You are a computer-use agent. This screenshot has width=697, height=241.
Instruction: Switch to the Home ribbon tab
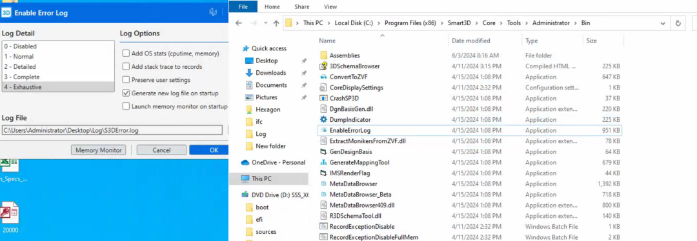pos(272,6)
